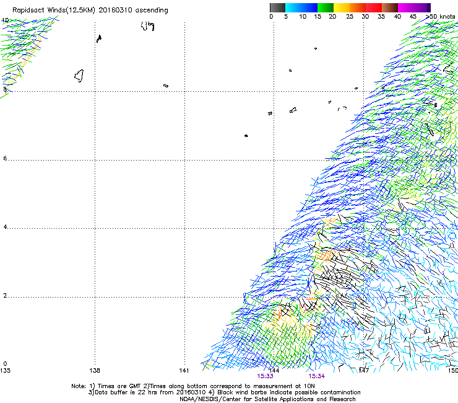Select the yellow 20-25 knots legend swatch
This screenshot has width=458, height=403.
tap(342, 7)
